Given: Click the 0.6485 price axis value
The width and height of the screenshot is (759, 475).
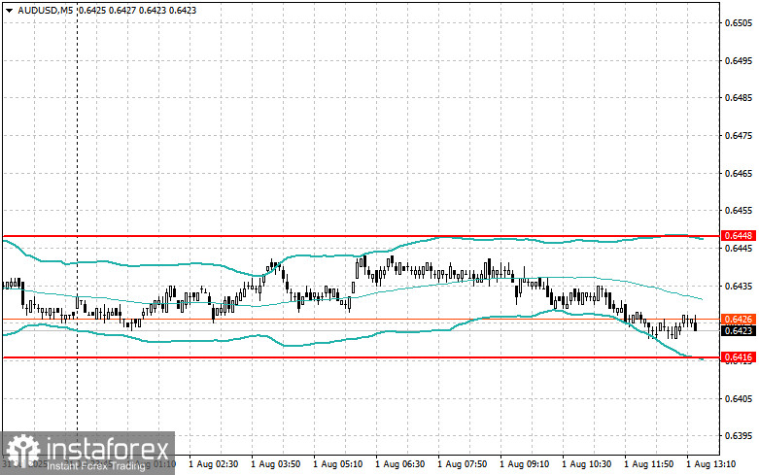Looking at the screenshot, I should click(739, 98).
